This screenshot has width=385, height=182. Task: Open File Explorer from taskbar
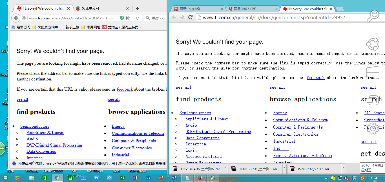[x=31, y=178]
